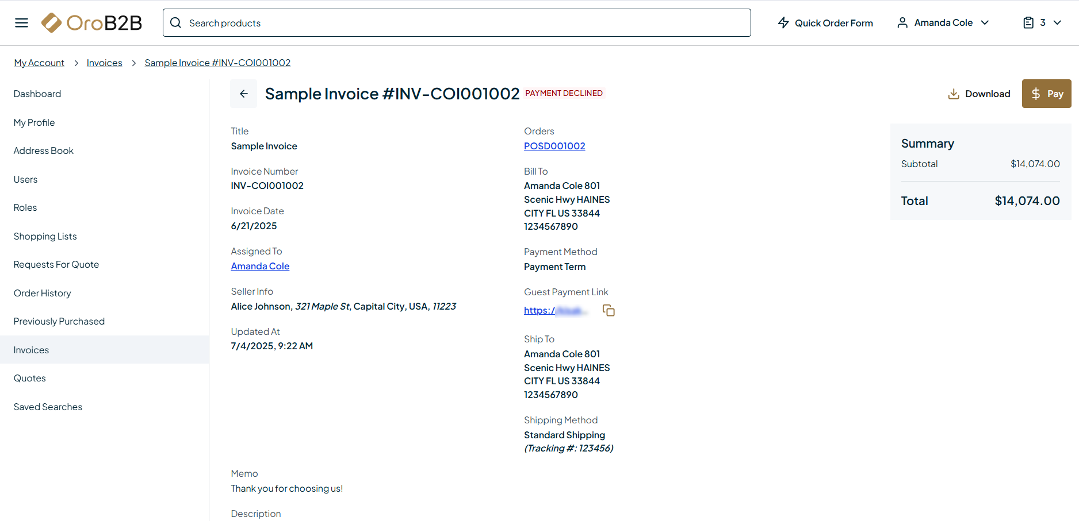This screenshot has height=521, width=1079.
Task: Expand the Amanda Cole user menu
Action: click(943, 23)
